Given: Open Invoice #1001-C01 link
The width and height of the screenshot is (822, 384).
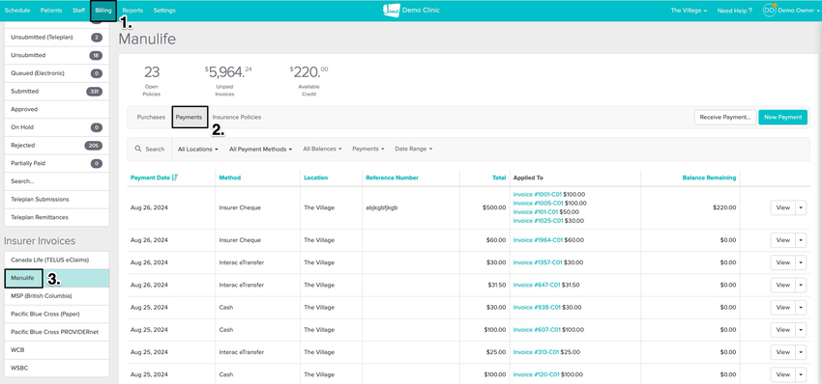Looking at the screenshot, I should click(x=538, y=195).
